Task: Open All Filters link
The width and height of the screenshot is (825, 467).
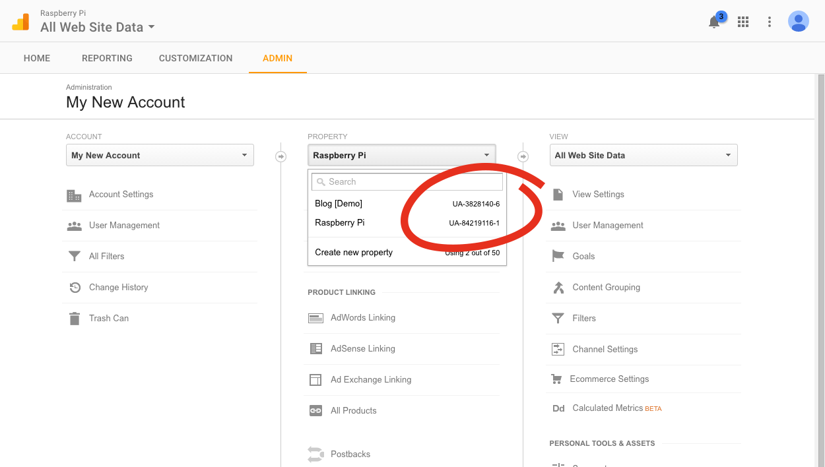Action: coord(106,257)
